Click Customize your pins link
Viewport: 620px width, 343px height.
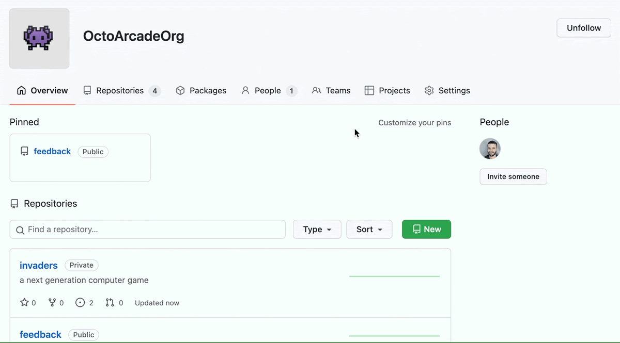coord(414,123)
